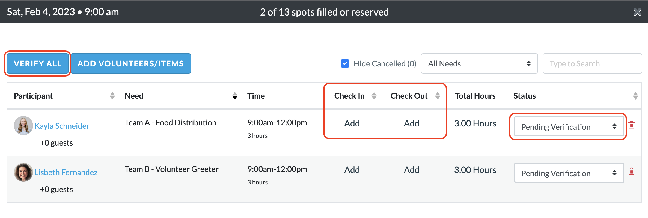648x218 pixels.
Task: Open Kayla Schneider's profile link
Action: (62, 126)
